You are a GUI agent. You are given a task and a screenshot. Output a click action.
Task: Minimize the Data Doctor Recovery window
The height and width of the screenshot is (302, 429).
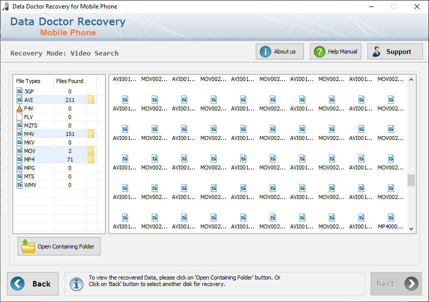pos(371,6)
